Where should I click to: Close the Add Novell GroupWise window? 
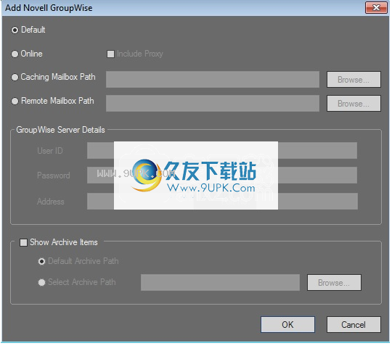tap(376, 8)
